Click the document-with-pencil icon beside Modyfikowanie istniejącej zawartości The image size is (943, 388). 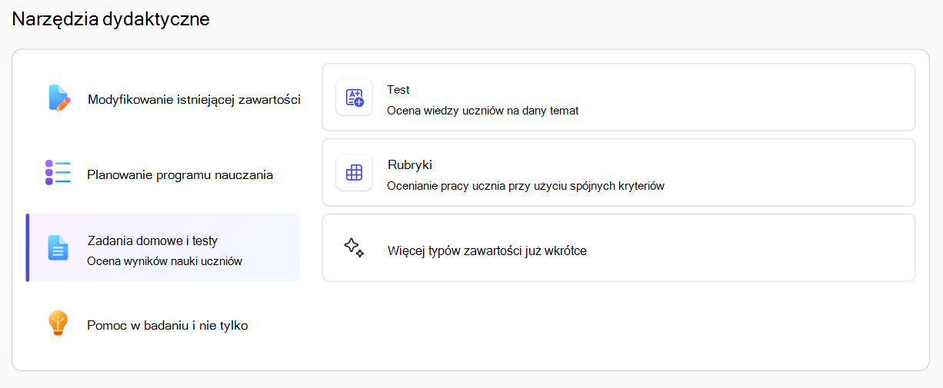[58, 98]
